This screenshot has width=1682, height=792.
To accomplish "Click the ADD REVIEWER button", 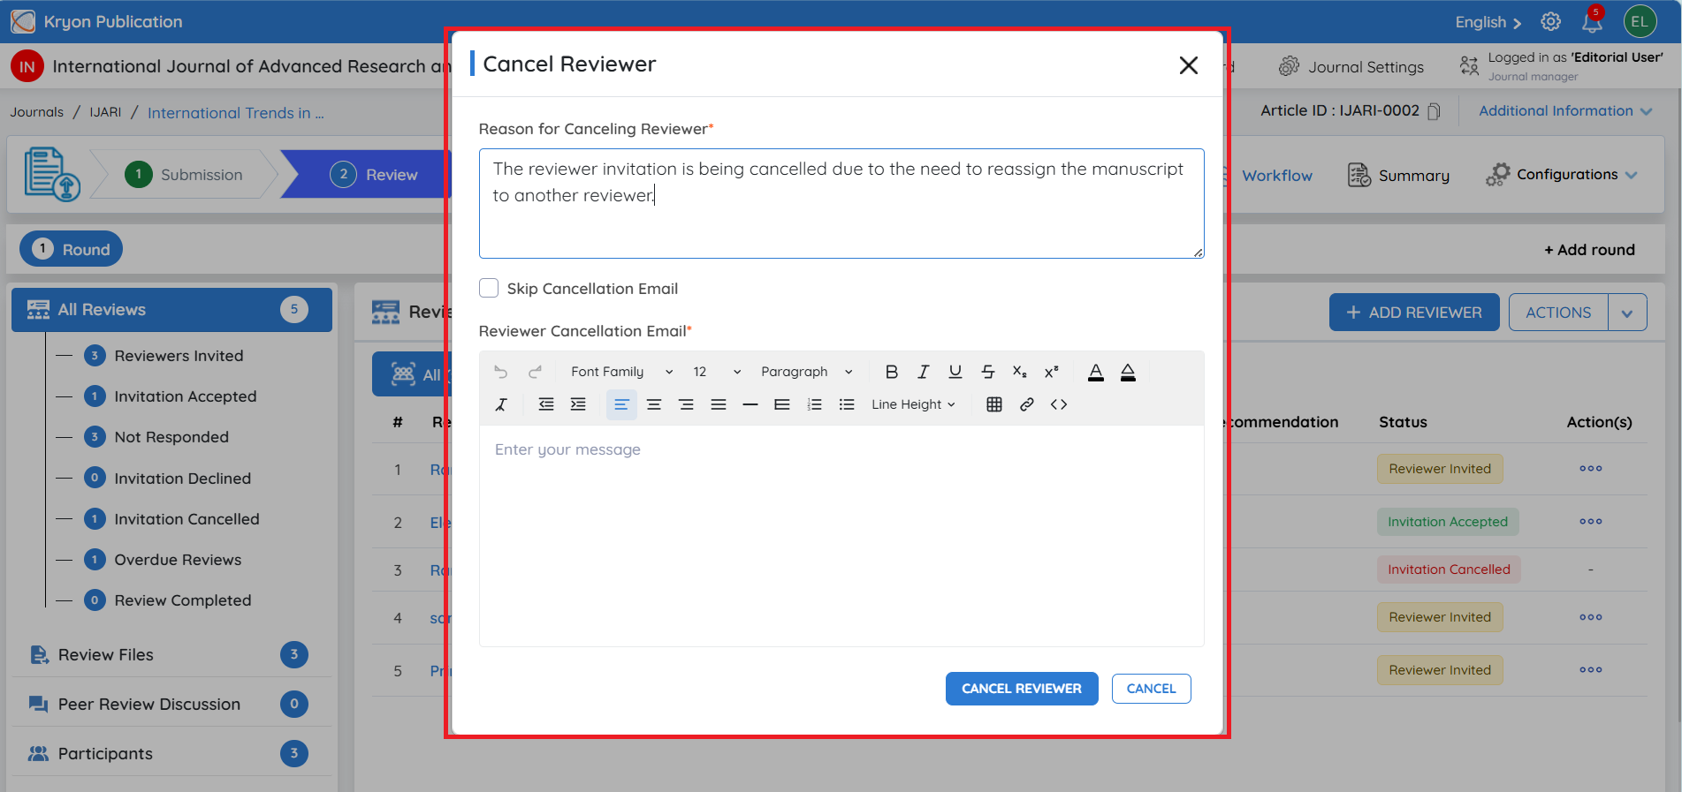I will pyautogui.click(x=1414, y=313).
